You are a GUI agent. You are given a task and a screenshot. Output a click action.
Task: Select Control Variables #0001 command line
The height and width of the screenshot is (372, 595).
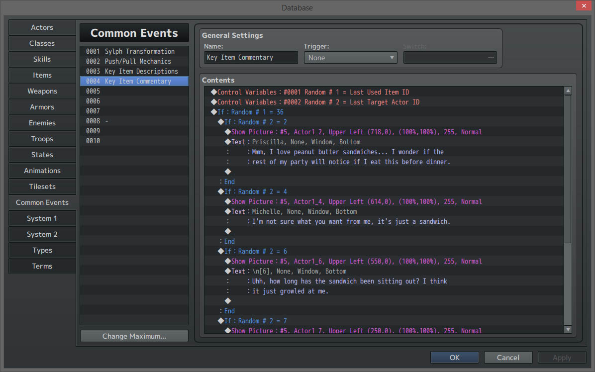tap(384, 92)
